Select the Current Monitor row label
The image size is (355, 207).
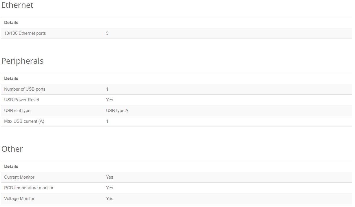click(19, 177)
